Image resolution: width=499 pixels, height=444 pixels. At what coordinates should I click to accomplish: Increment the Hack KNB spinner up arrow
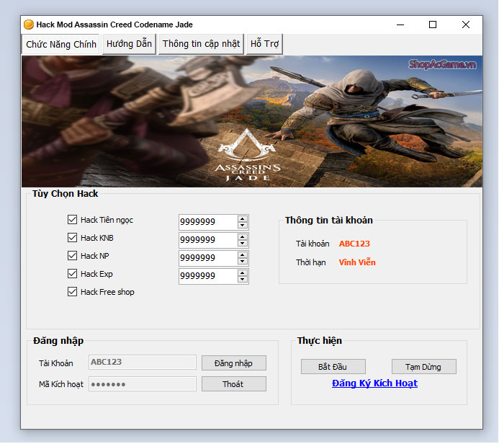coord(243,237)
